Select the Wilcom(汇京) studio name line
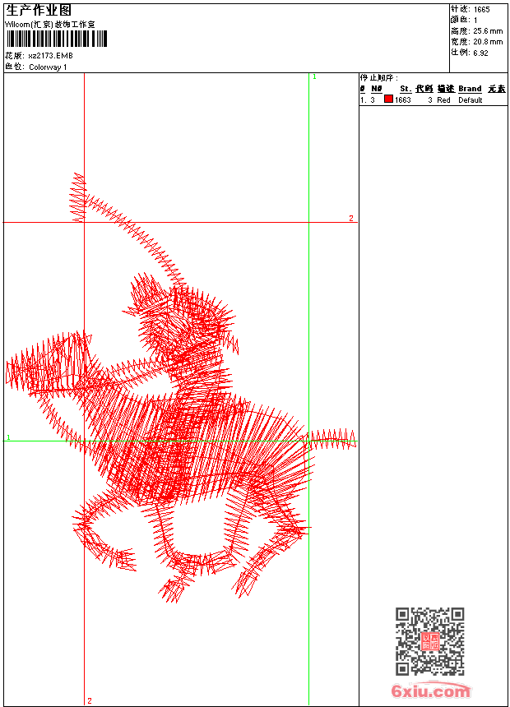The height and width of the screenshot is (707, 510). [x=49, y=25]
